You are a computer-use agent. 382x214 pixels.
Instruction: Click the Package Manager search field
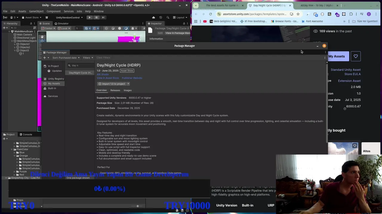click(81, 65)
